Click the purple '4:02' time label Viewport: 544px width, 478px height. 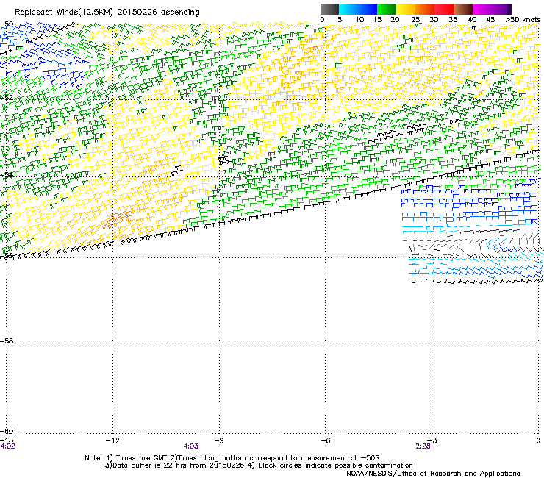(7, 446)
